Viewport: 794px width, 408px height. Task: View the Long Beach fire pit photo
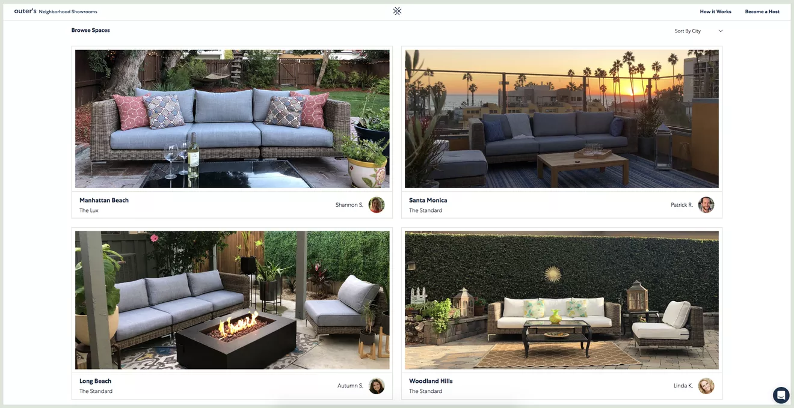click(232, 300)
